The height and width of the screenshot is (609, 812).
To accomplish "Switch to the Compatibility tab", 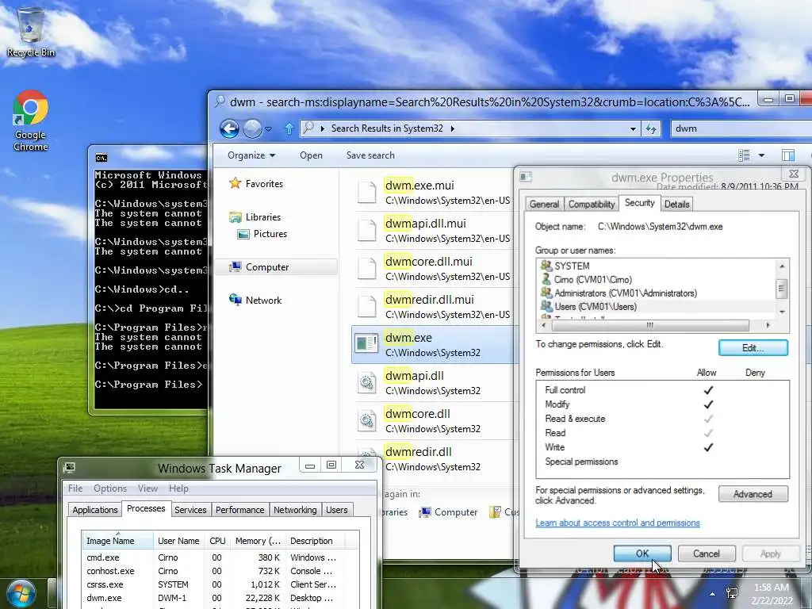I will click(x=592, y=204).
